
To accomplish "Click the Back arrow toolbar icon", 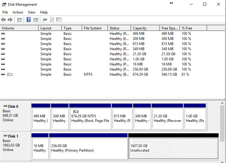I will tap(3, 20).
